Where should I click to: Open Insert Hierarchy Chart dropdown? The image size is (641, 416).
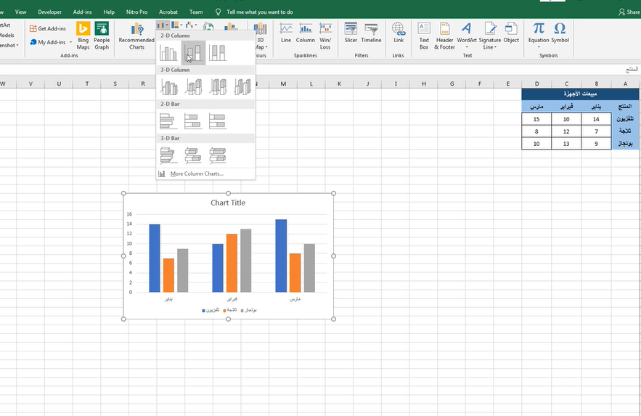tap(177, 25)
